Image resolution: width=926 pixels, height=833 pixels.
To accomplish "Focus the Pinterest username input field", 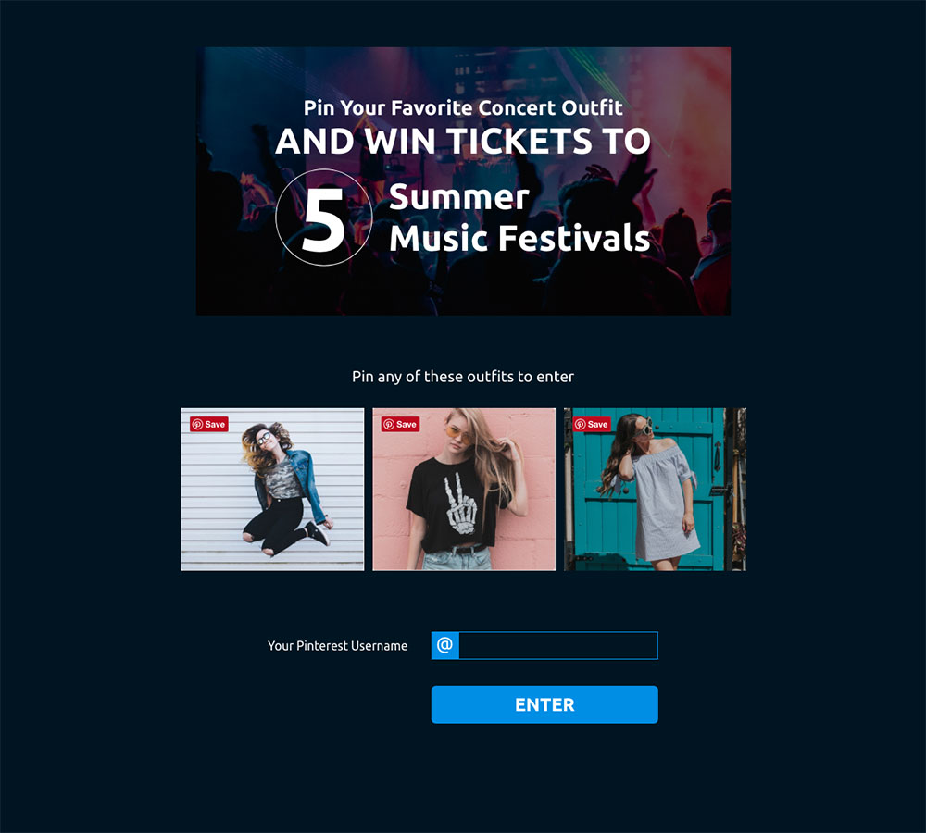I will pyautogui.click(x=558, y=645).
